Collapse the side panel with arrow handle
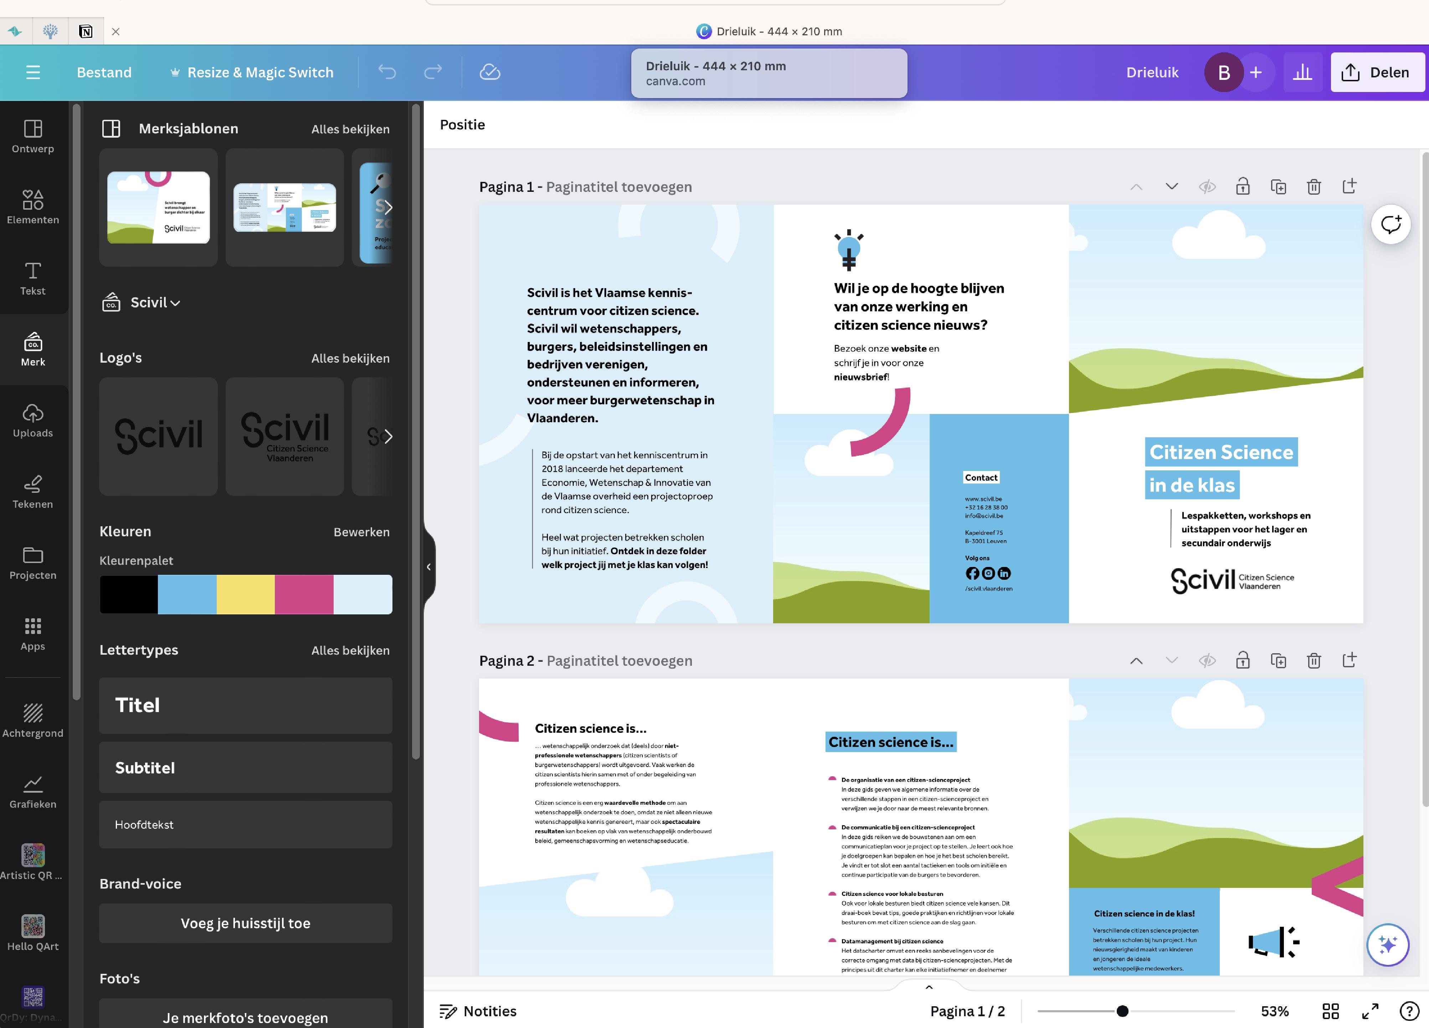The image size is (1429, 1028). coord(428,567)
